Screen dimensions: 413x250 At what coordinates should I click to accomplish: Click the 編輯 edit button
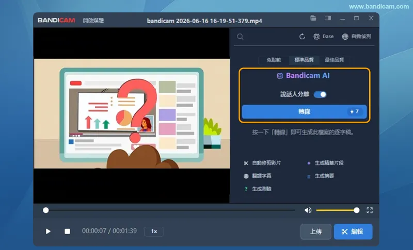coord(353,231)
